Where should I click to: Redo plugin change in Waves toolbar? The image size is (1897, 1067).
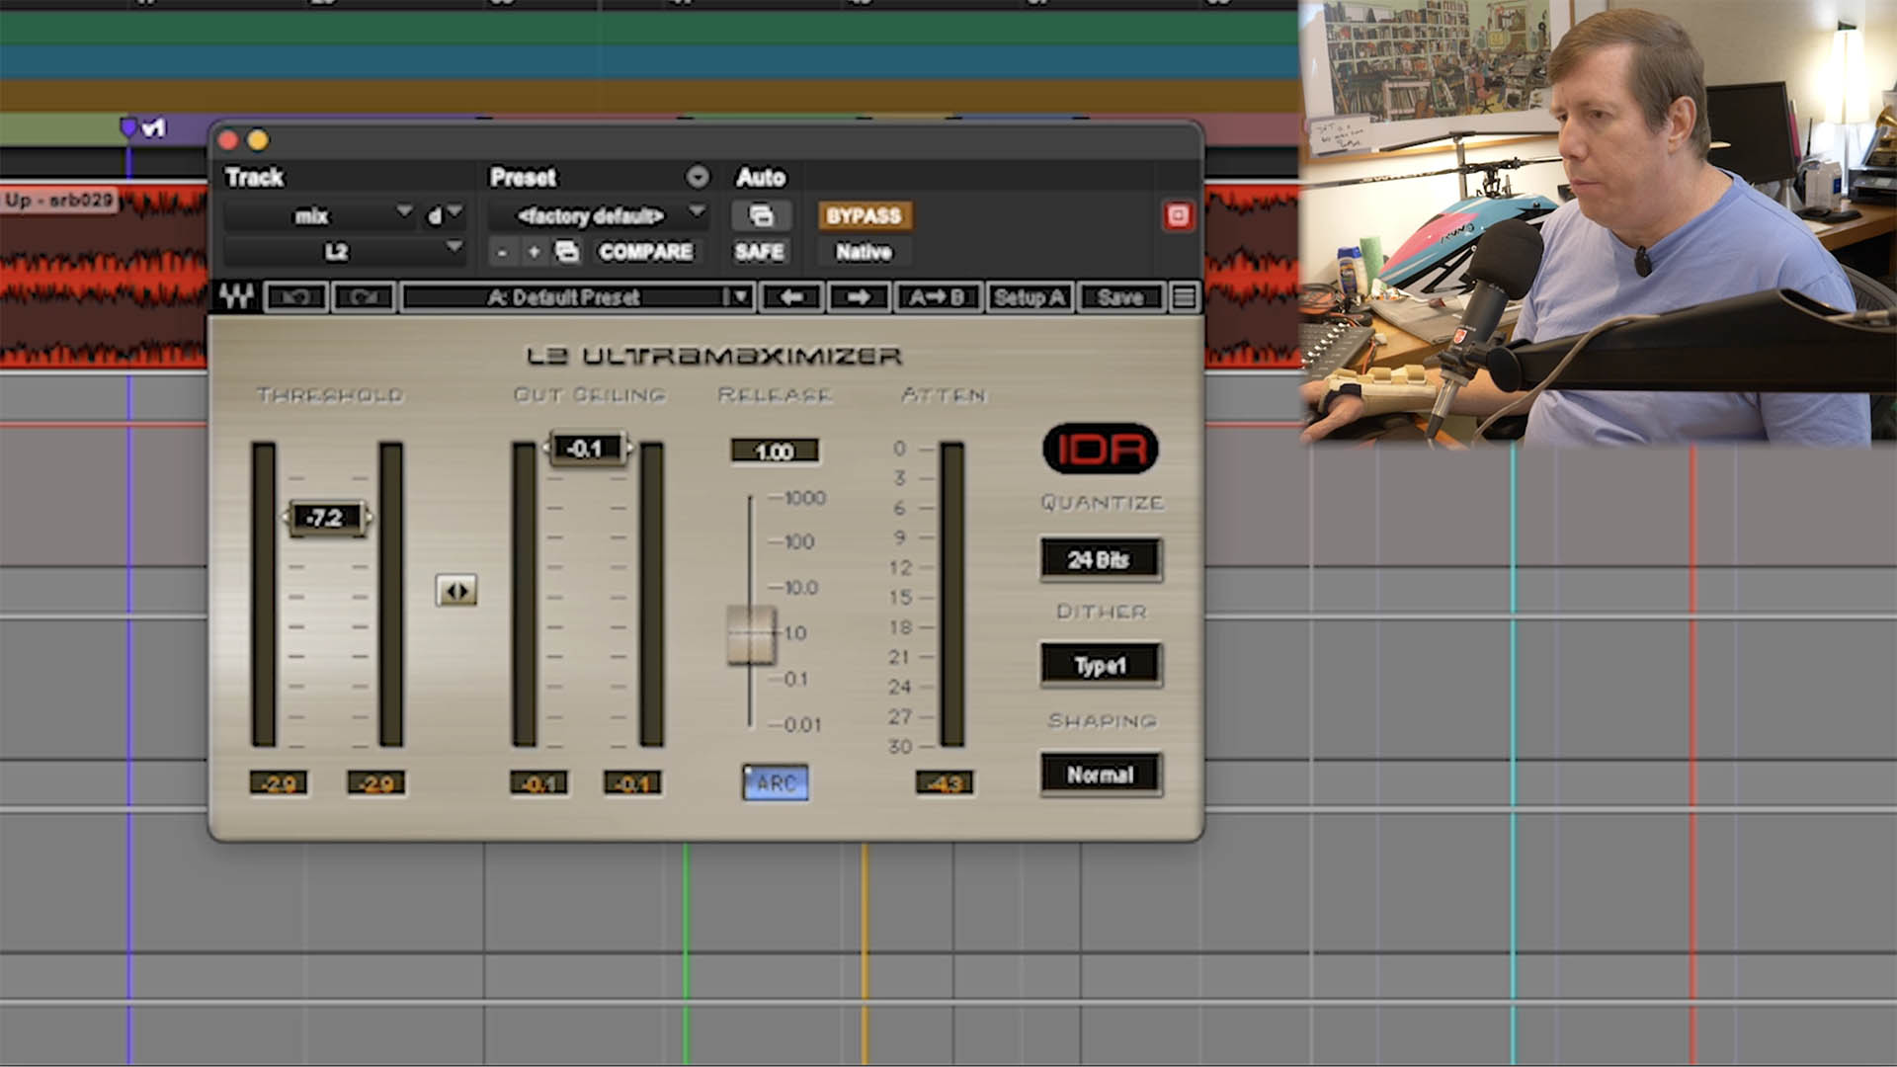pos(364,297)
